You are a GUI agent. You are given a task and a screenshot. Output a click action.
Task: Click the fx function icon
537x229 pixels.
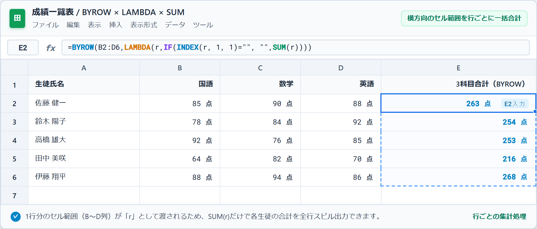click(51, 48)
